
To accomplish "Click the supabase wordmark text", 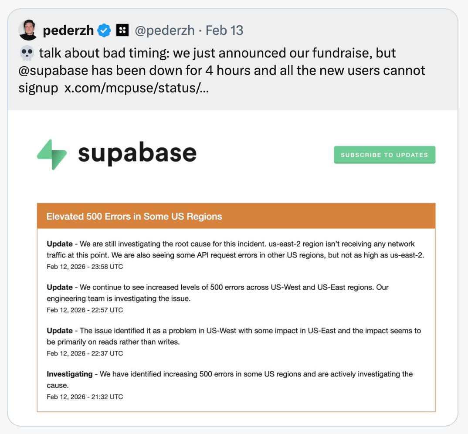I will point(137,153).
